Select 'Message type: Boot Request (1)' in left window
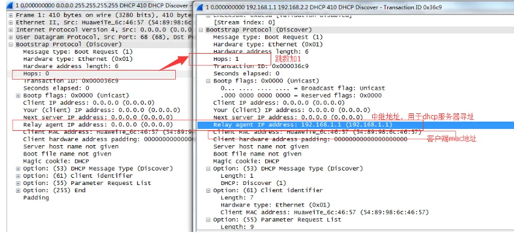The height and width of the screenshot is (235, 514). (x=78, y=52)
